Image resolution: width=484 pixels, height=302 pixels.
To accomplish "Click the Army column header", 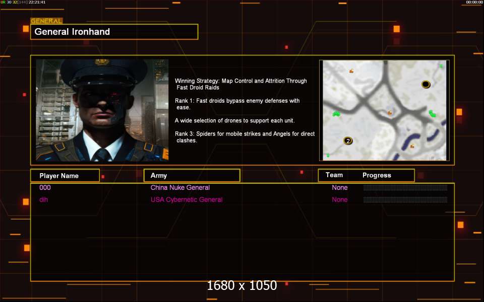I will (192, 175).
